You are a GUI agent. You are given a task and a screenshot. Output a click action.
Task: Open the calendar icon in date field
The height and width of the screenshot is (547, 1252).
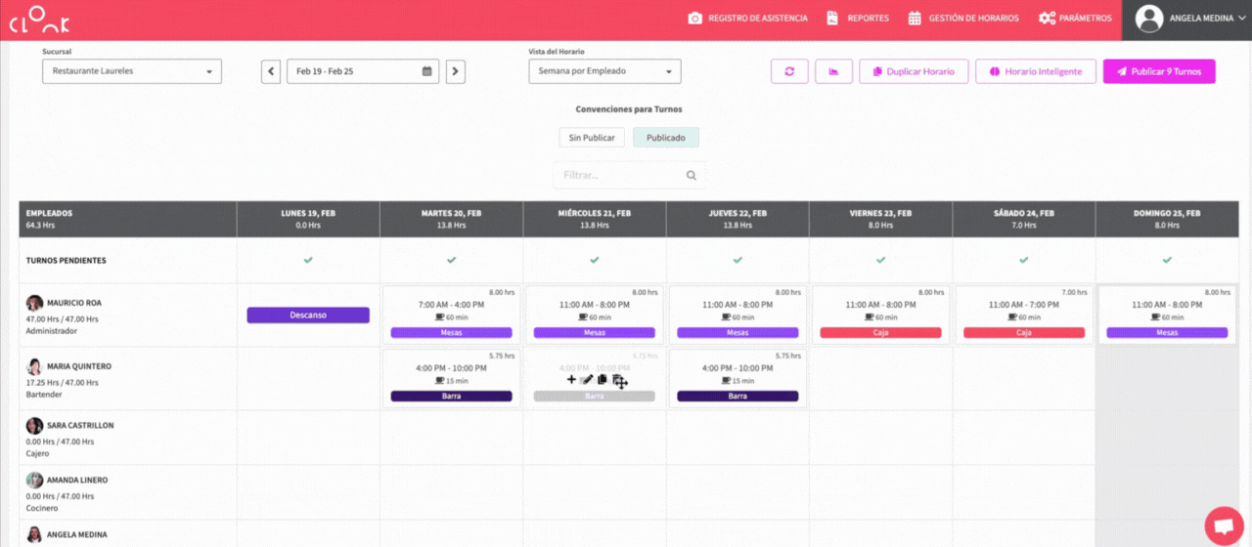tap(426, 71)
